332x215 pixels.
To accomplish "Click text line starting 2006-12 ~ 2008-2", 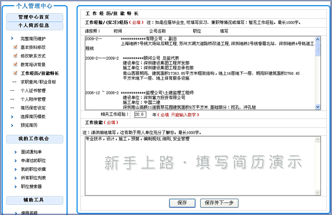I will coord(139,93).
